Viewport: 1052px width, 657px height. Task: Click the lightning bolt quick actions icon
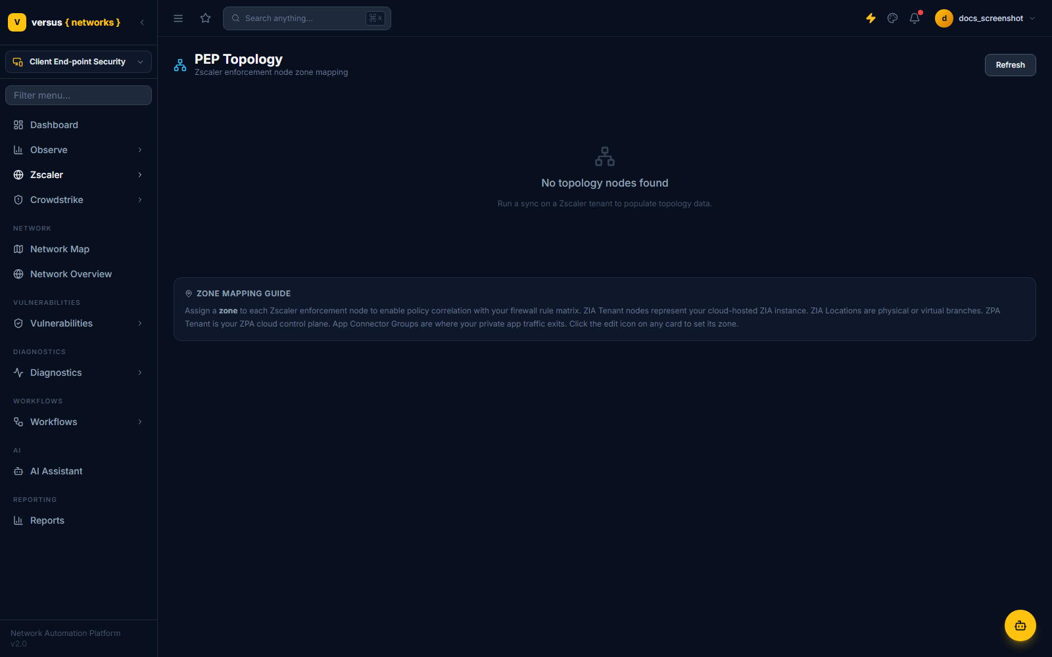click(871, 18)
